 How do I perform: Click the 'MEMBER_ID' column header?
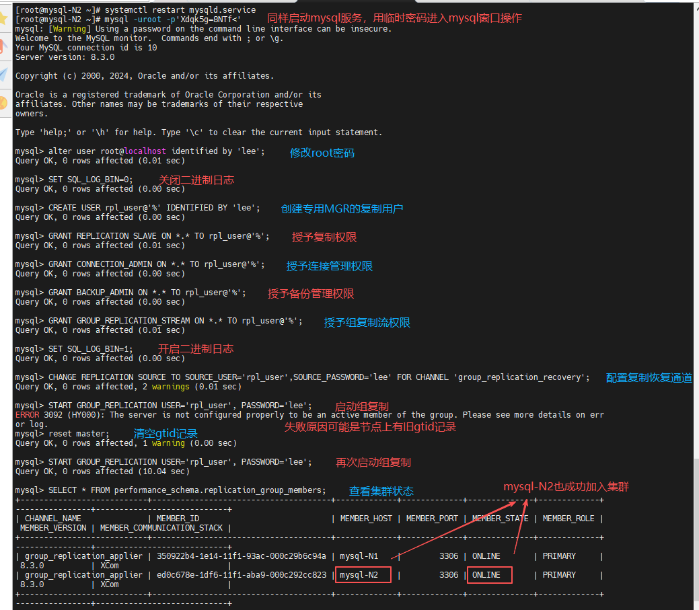coord(178,519)
